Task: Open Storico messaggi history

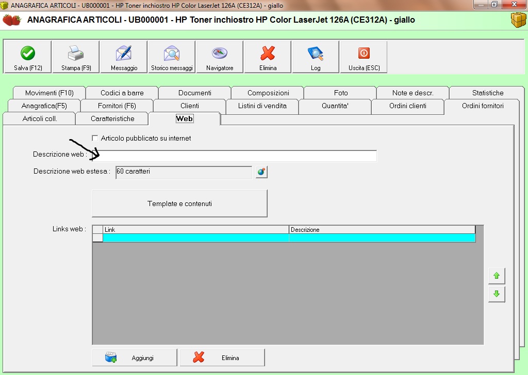Action: (x=172, y=57)
